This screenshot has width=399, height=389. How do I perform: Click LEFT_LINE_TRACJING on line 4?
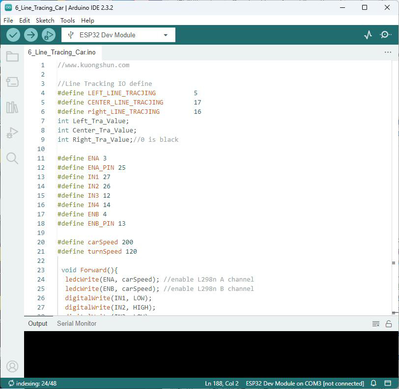[122, 93]
